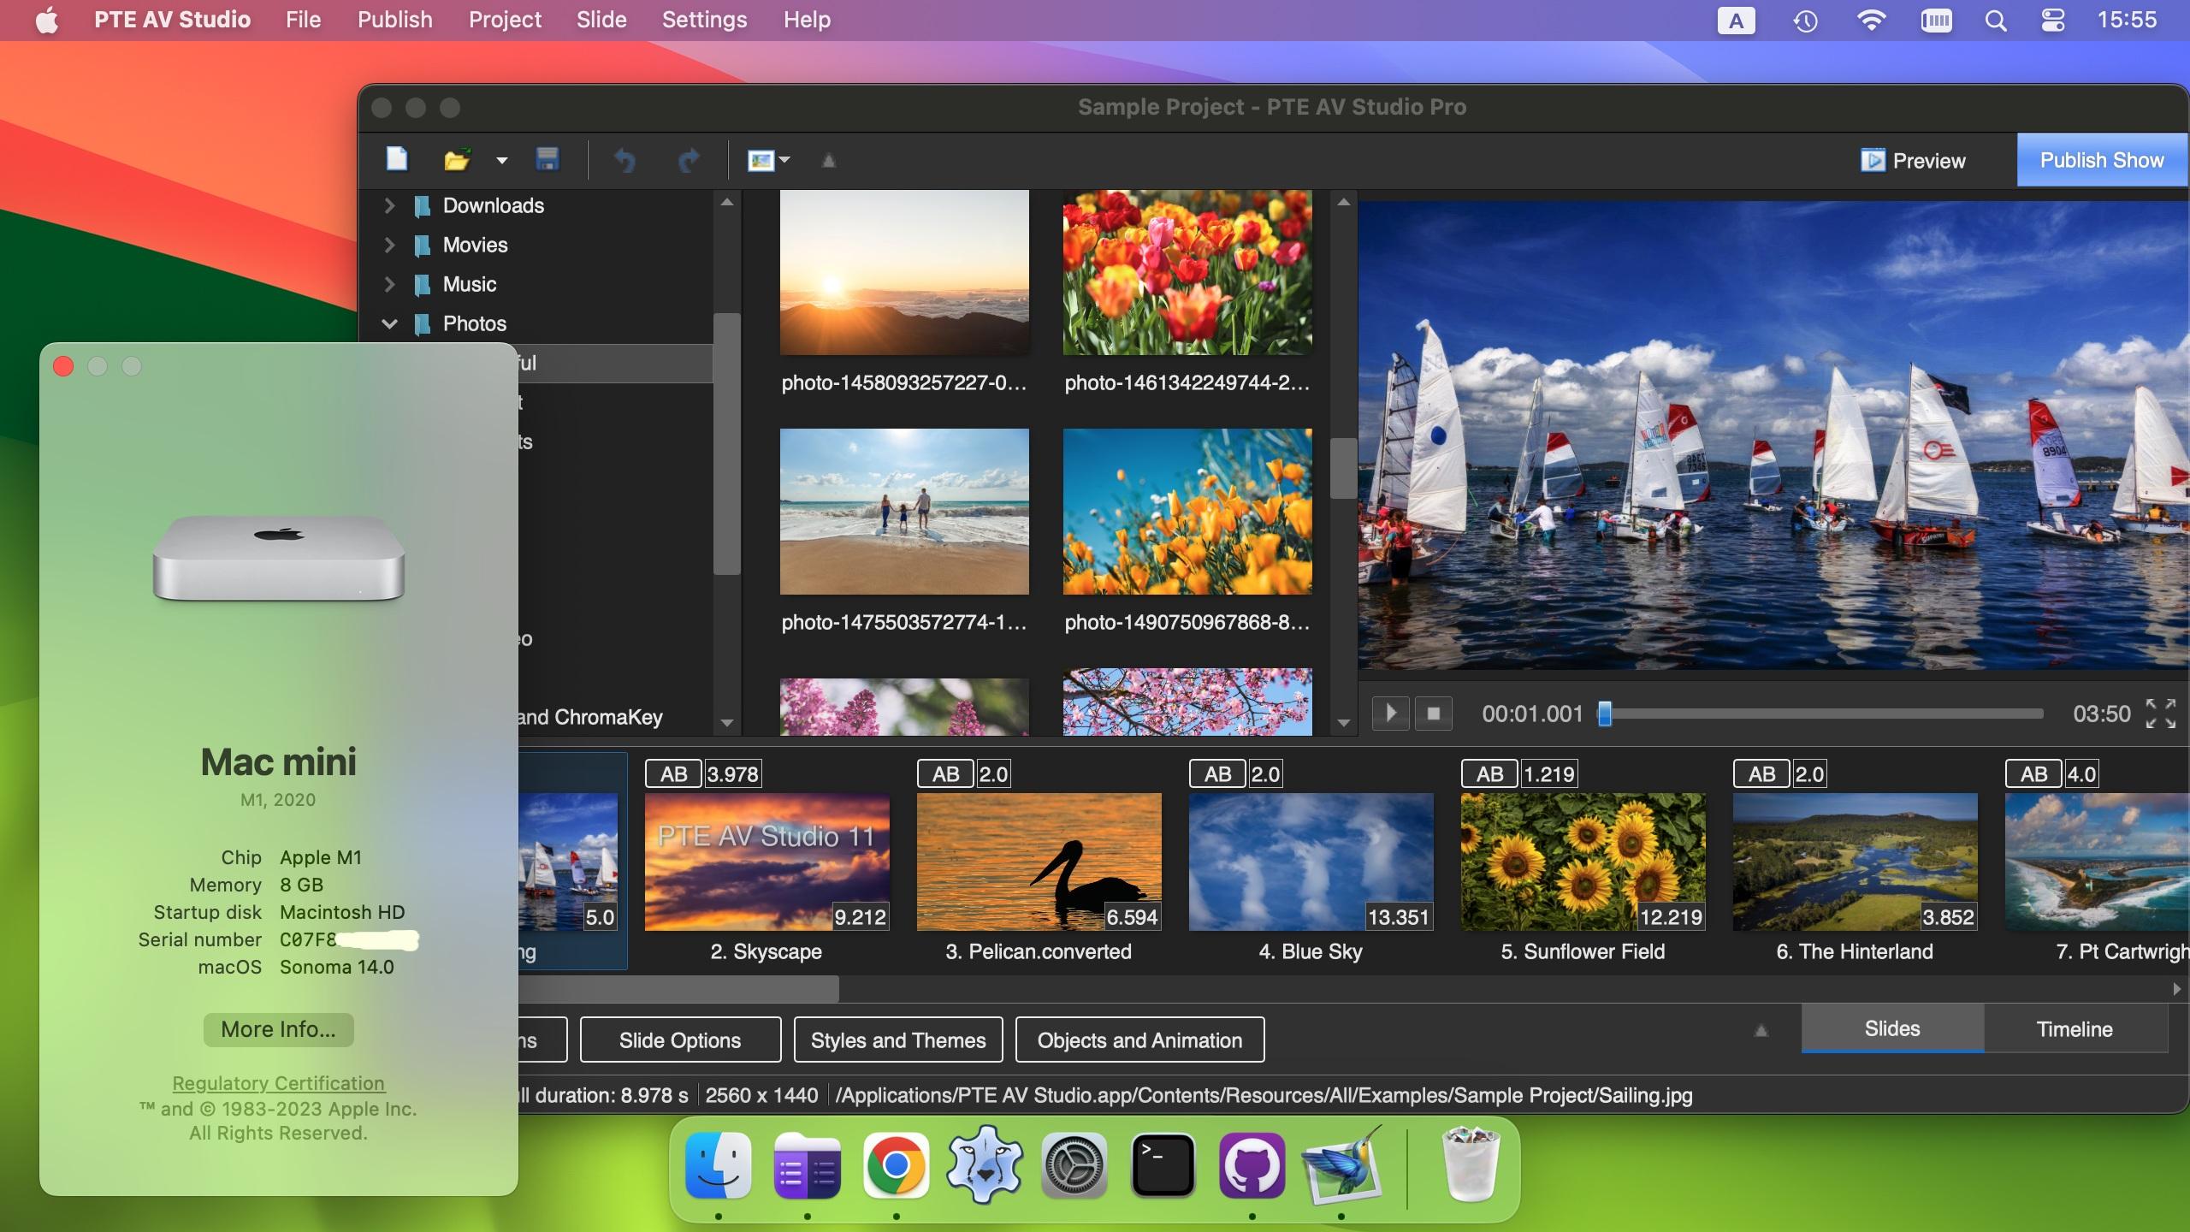2190x1232 pixels.
Task: Open Objects and Animation
Action: point(1139,1040)
